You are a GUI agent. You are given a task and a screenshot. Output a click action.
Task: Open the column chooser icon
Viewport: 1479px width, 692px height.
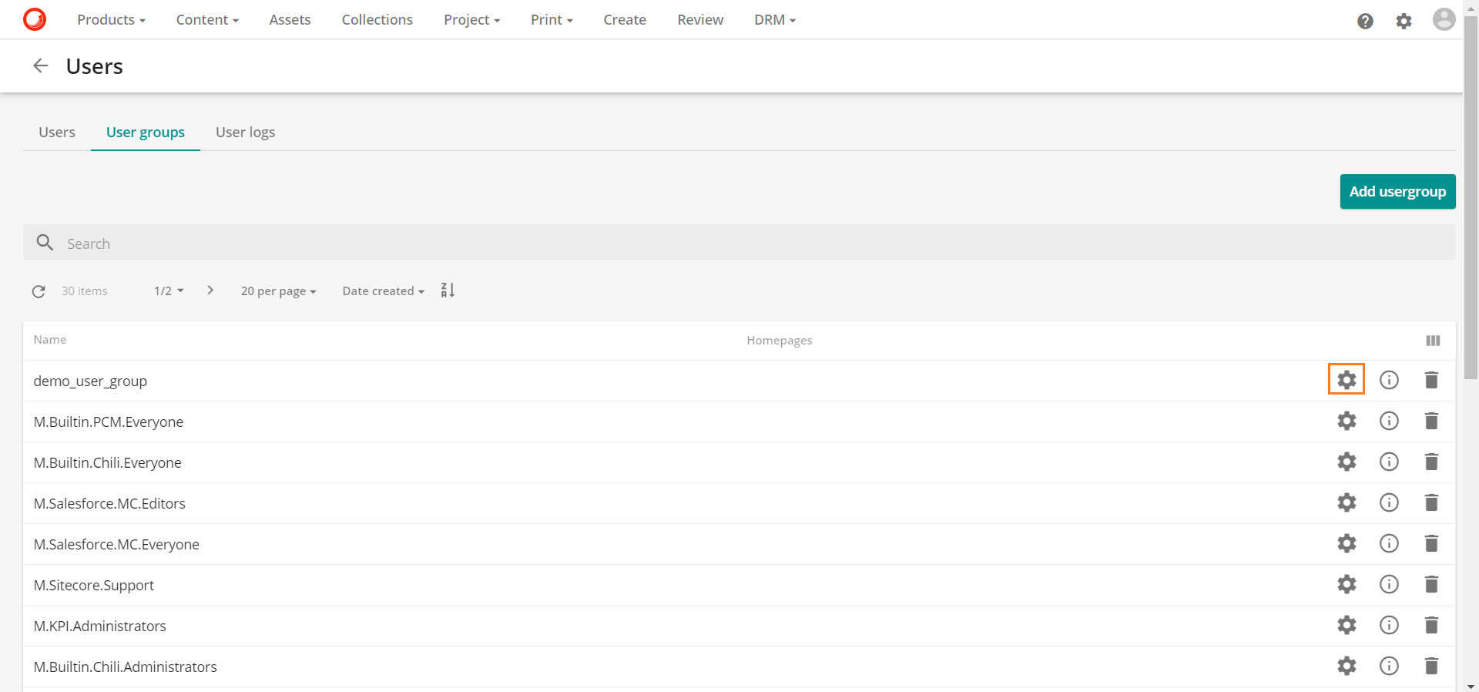tap(1433, 341)
